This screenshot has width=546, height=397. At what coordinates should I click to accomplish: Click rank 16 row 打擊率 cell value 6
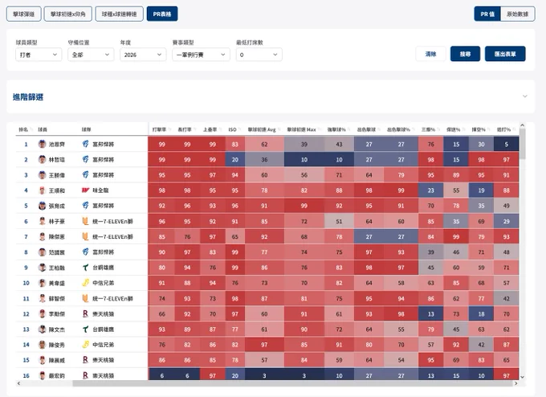coord(162,375)
